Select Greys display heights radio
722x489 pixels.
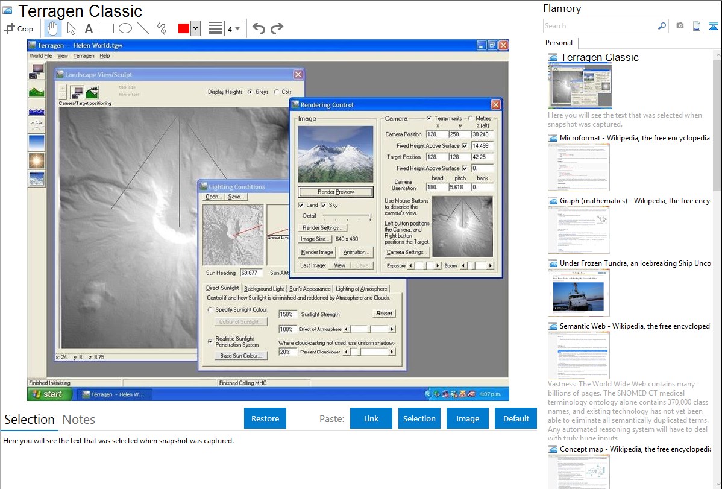click(250, 92)
